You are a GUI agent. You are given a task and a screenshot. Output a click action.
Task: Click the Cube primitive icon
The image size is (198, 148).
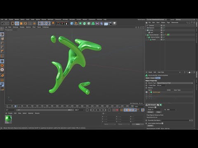pos(72,23)
